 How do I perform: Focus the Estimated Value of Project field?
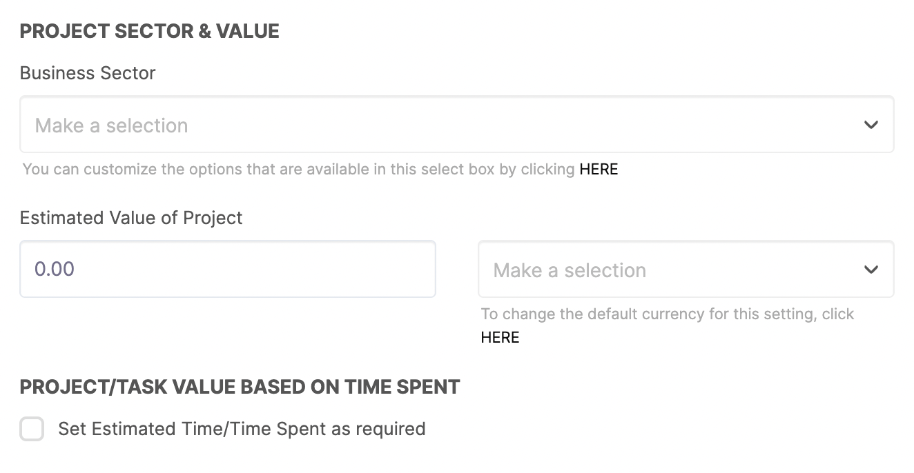[228, 269]
